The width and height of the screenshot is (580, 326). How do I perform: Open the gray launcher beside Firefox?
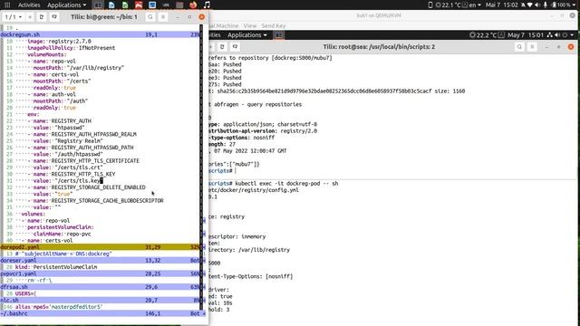click(x=179, y=5)
